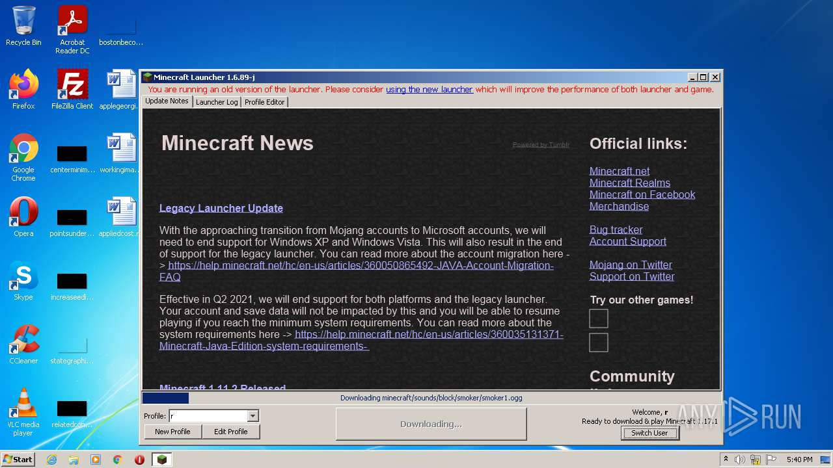This screenshot has height=468, width=833.
Task: Click the Edit Profile button
Action: (231, 432)
